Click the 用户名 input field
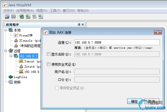This screenshot has width=167, height=112. pos(117,72)
